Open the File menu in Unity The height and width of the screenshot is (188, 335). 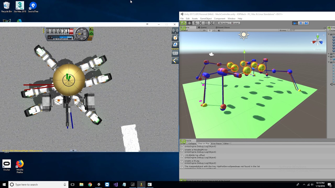pos(182,19)
